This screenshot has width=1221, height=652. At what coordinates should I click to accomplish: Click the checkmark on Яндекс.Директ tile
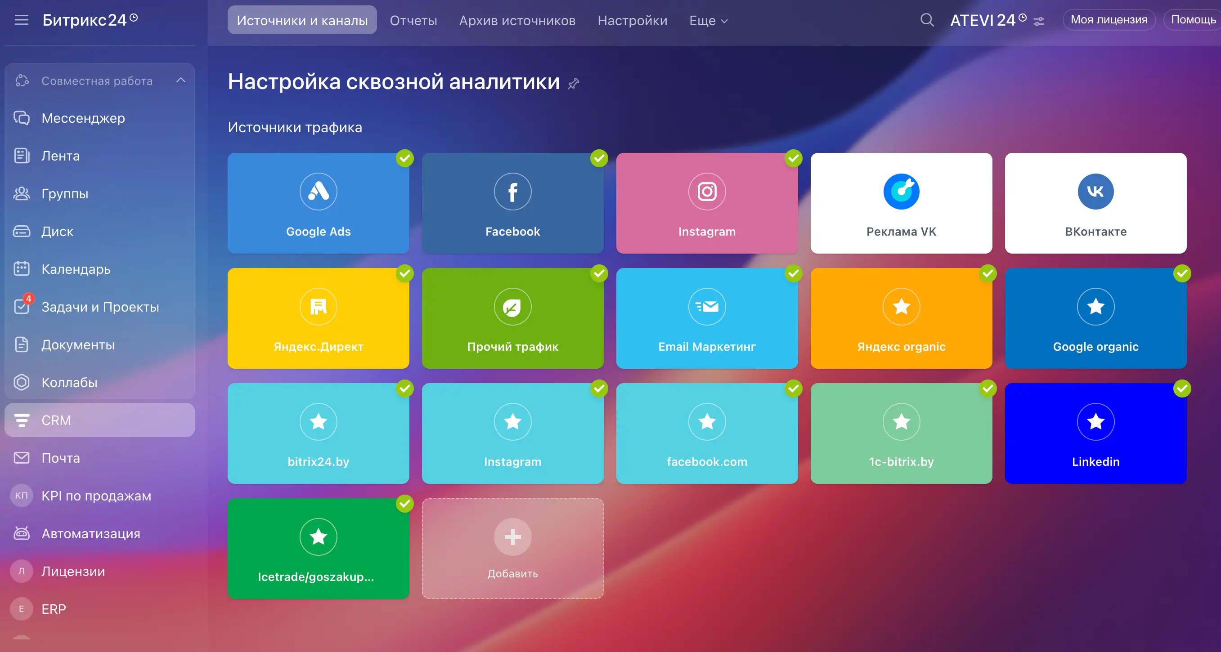(405, 273)
